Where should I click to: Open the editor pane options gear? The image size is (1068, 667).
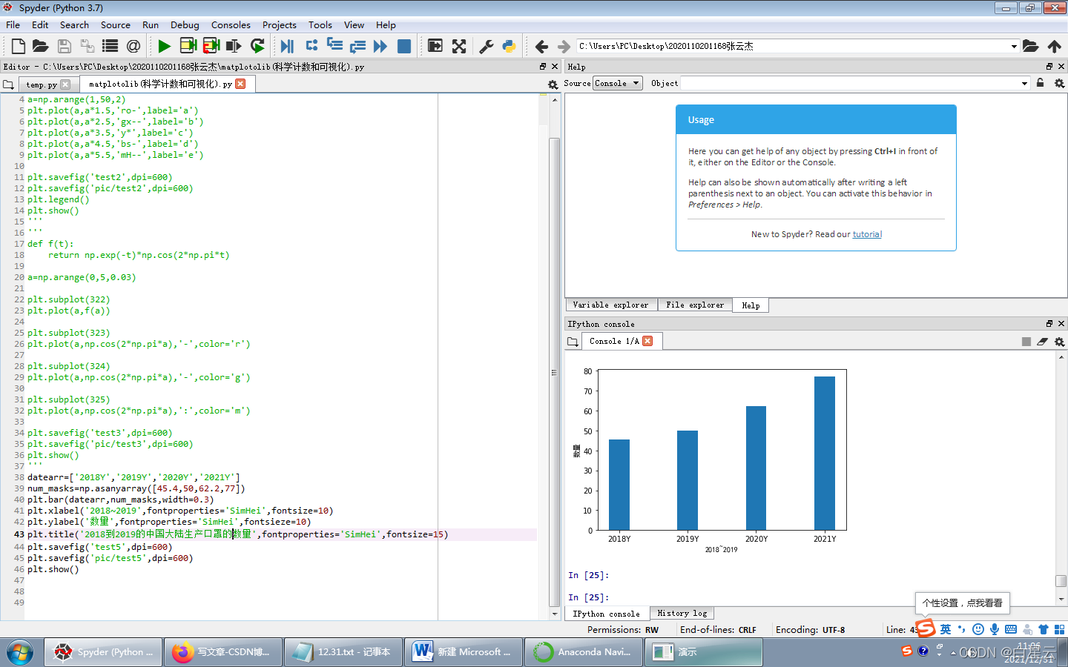[x=553, y=84]
